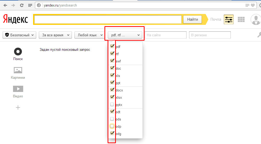Uncheck the rtf checkbox
The width and height of the screenshot is (261, 144).
tap(112, 54)
